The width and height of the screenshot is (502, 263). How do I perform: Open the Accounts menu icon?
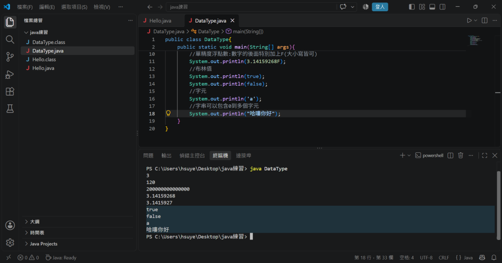(10, 225)
